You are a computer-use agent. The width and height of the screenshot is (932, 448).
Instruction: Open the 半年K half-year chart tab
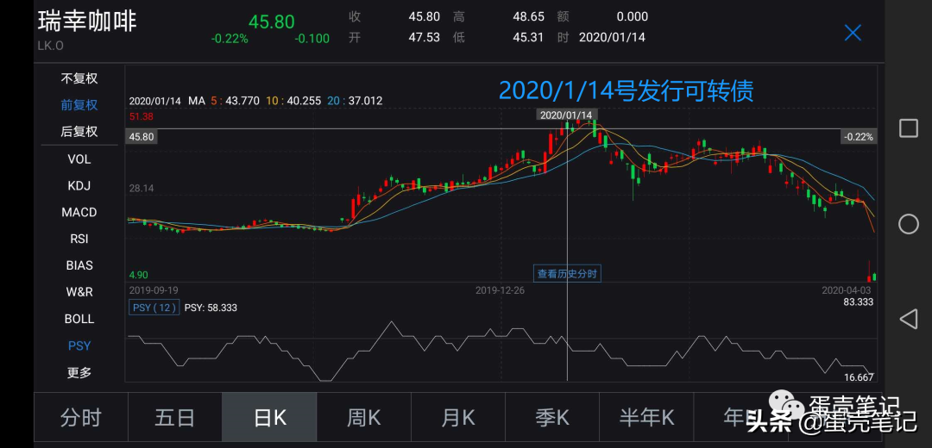coord(646,418)
